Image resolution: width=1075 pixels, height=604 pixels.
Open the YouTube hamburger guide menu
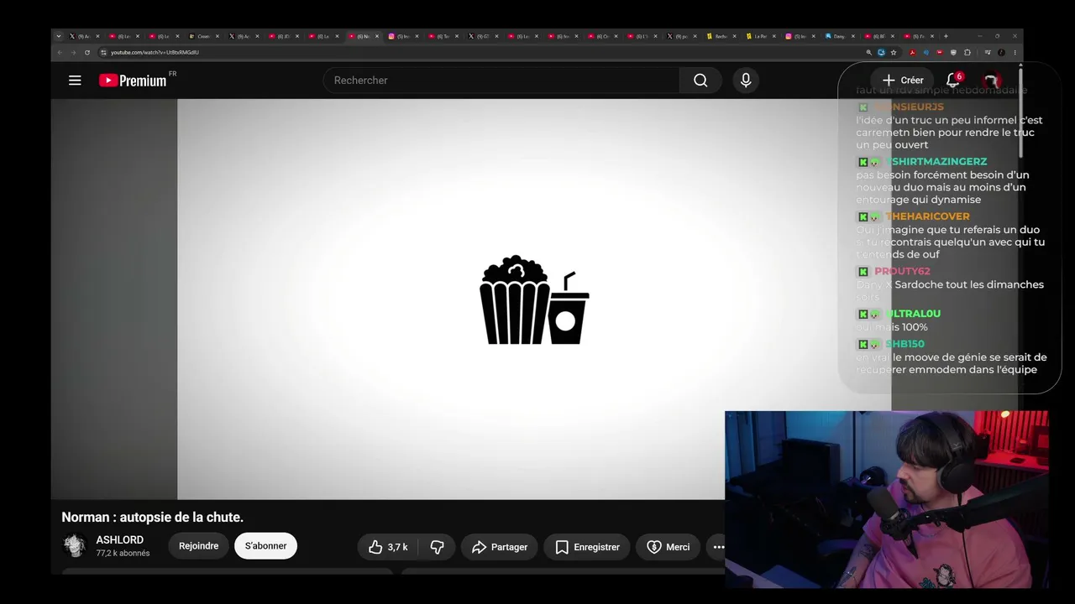point(75,81)
